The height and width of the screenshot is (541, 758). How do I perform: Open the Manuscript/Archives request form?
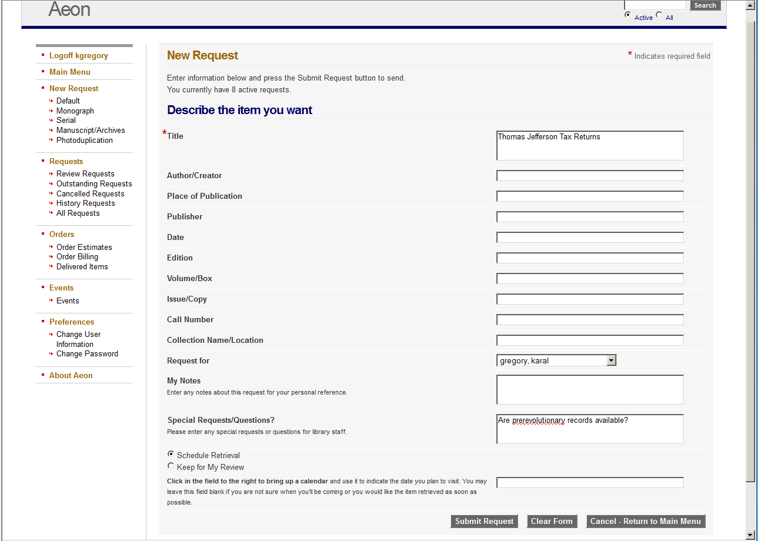coord(91,130)
